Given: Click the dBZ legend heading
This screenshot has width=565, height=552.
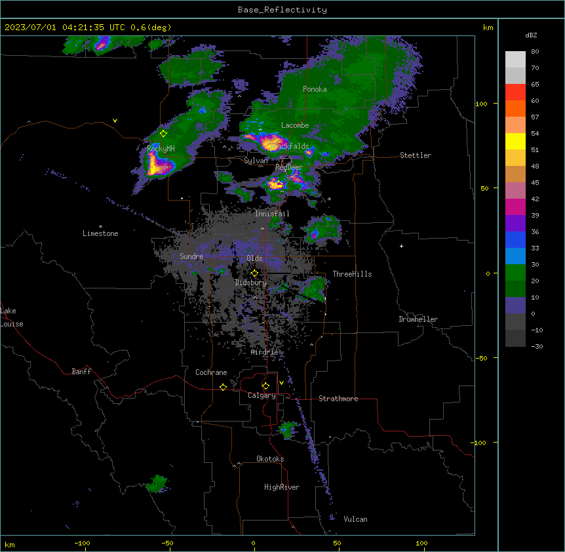Looking at the screenshot, I should (531, 35).
